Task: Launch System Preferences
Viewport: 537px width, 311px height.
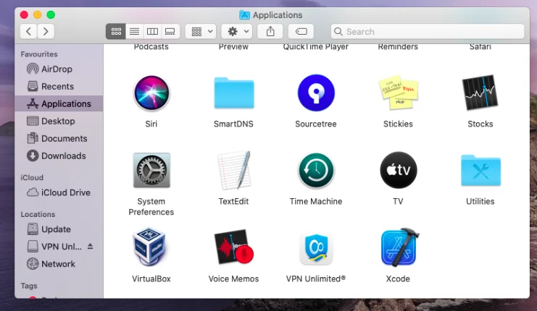Action: 151,171
